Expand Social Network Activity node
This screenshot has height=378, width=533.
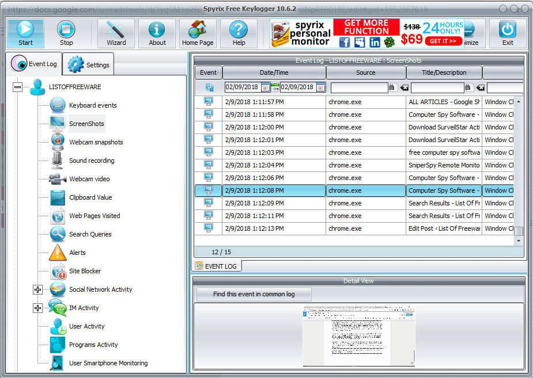click(37, 289)
